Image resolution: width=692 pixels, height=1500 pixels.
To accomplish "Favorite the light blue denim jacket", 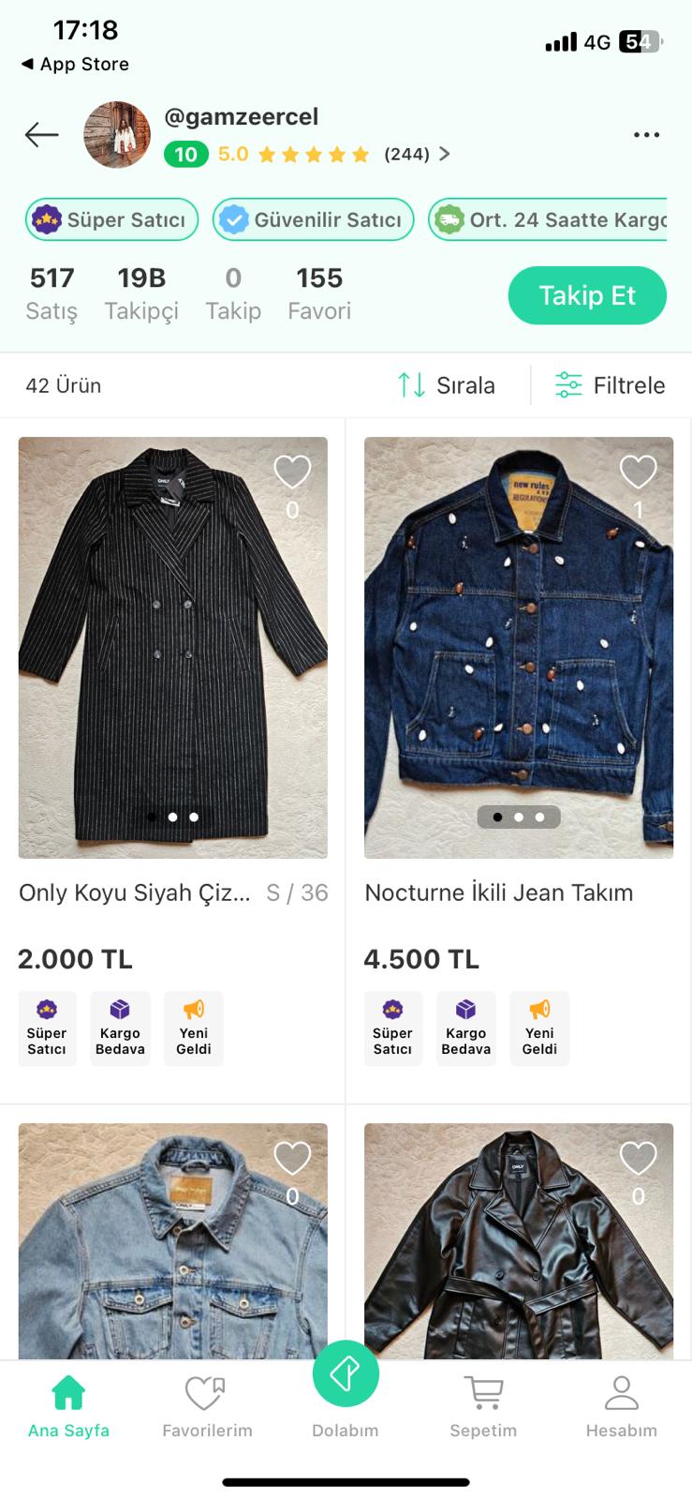I will 292,1159.
